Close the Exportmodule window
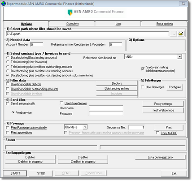Viewport: 192px width, 181px height. tap(183, 4)
